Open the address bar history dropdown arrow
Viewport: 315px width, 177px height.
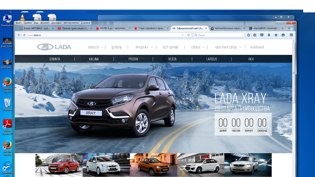click(183, 35)
